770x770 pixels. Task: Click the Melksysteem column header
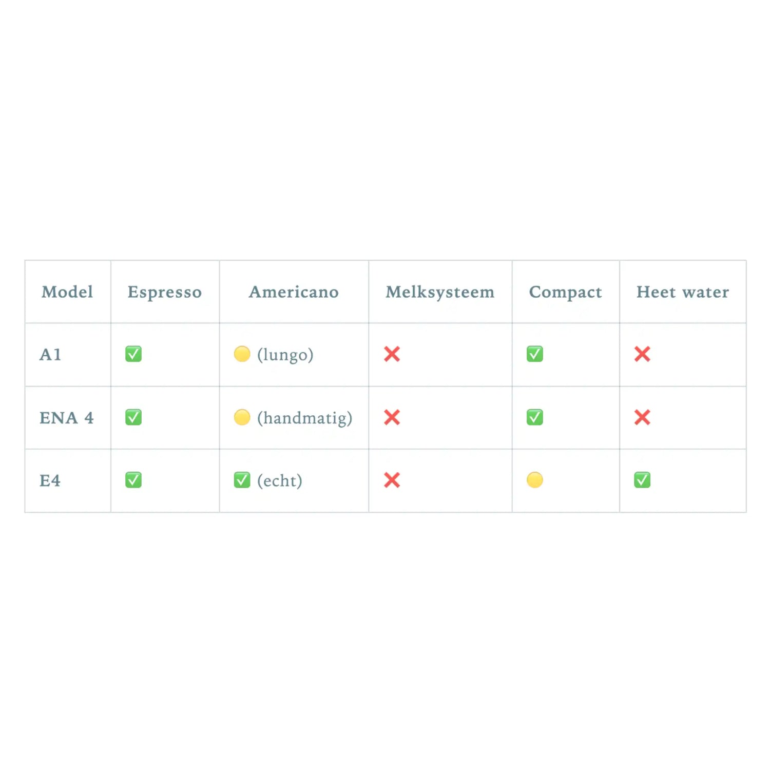coord(440,292)
